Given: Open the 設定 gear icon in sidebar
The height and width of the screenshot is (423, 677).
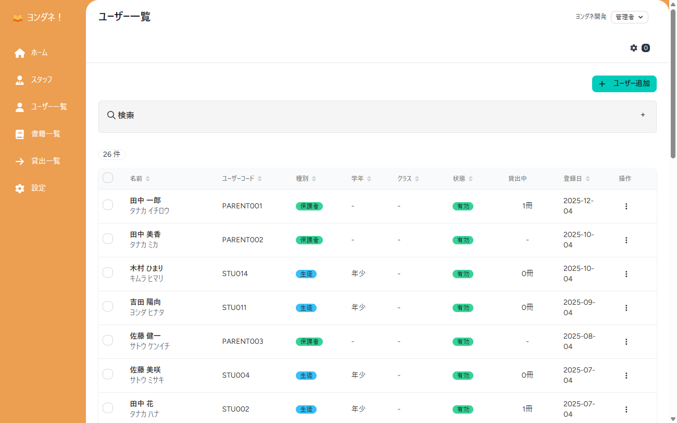Looking at the screenshot, I should [x=20, y=189].
